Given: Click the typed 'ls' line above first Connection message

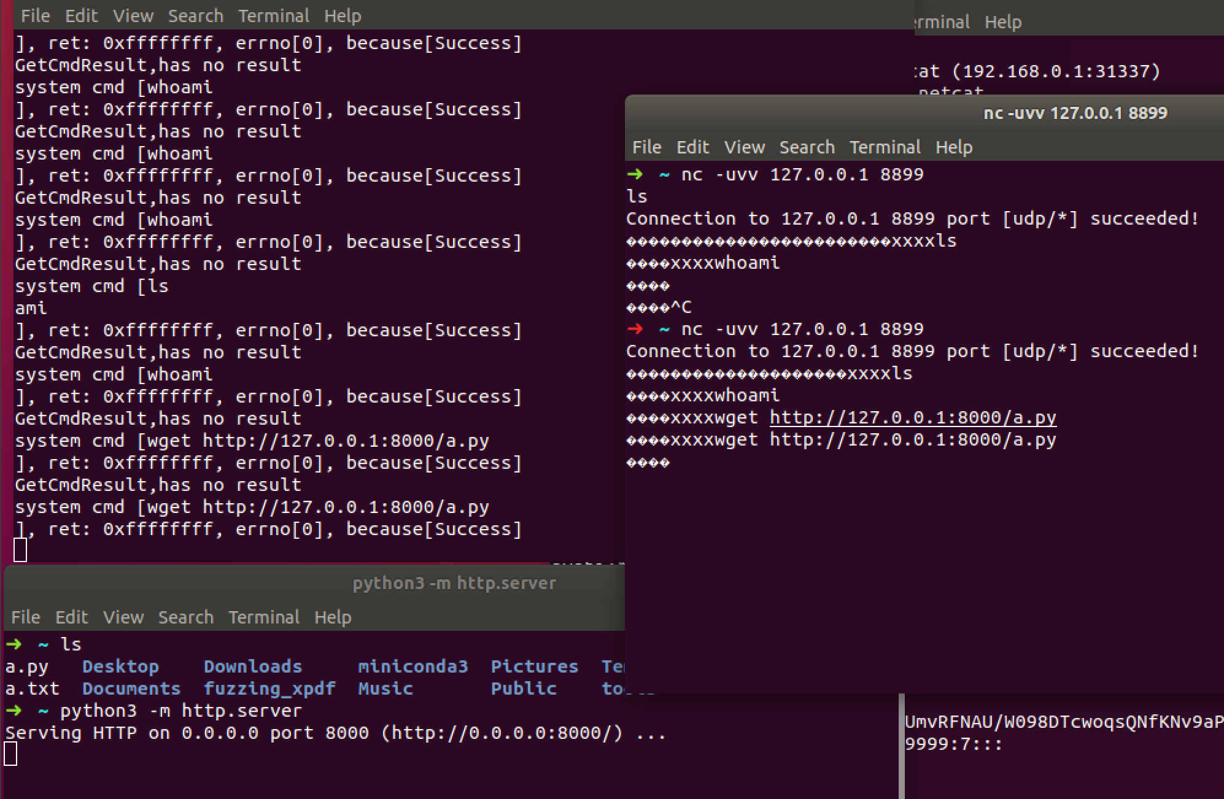Looking at the screenshot, I should pos(637,197).
